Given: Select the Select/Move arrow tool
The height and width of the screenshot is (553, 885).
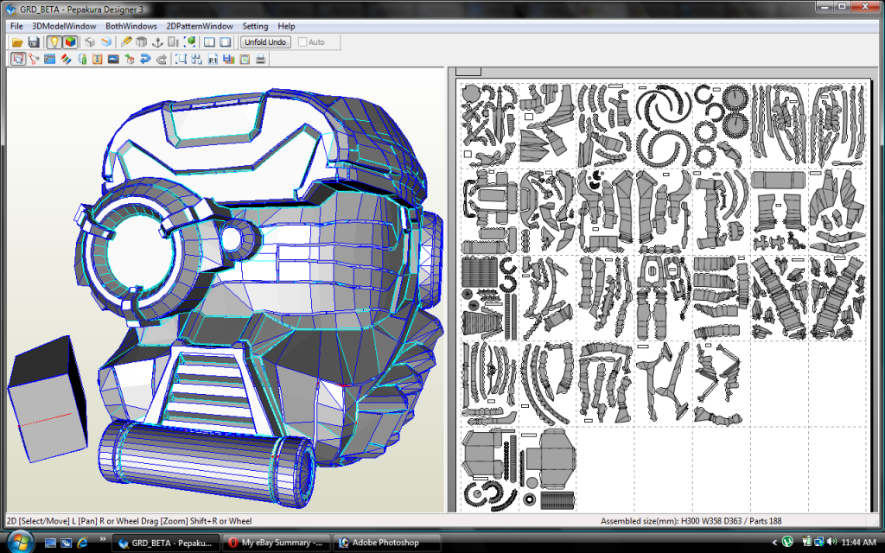Looking at the screenshot, I should 18,59.
